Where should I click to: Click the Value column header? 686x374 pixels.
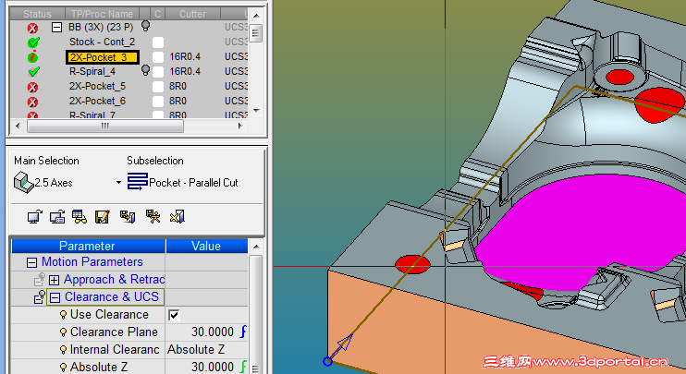206,246
